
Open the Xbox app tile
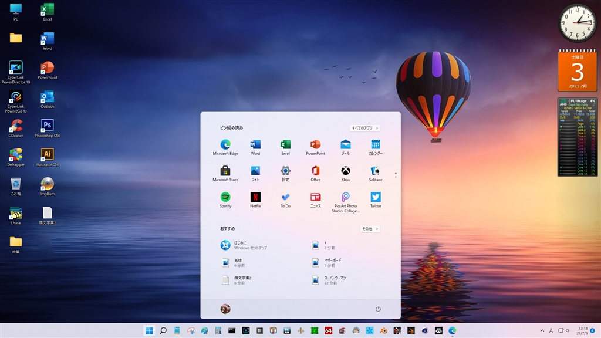click(x=346, y=171)
